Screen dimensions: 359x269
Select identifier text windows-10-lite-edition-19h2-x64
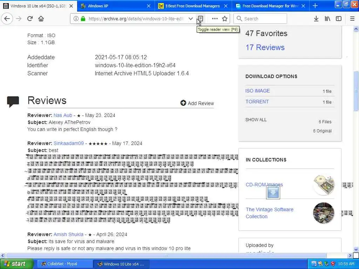(135, 65)
